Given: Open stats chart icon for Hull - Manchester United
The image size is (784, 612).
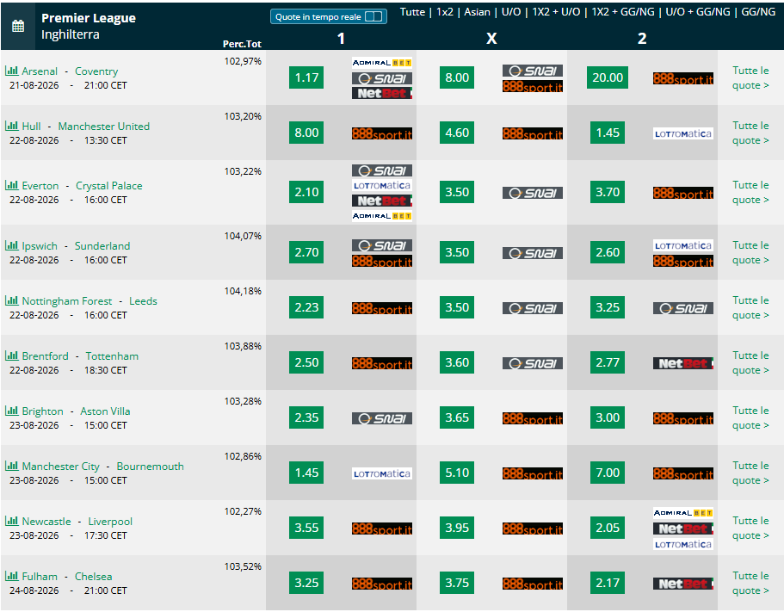Looking at the screenshot, I should point(11,126).
